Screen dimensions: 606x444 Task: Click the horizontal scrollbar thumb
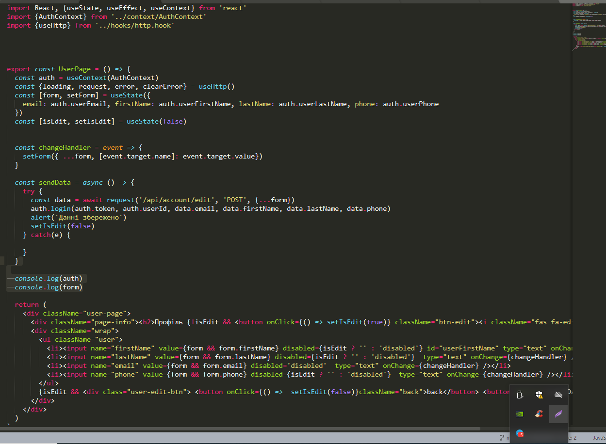pyautogui.click(x=240, y=428)
